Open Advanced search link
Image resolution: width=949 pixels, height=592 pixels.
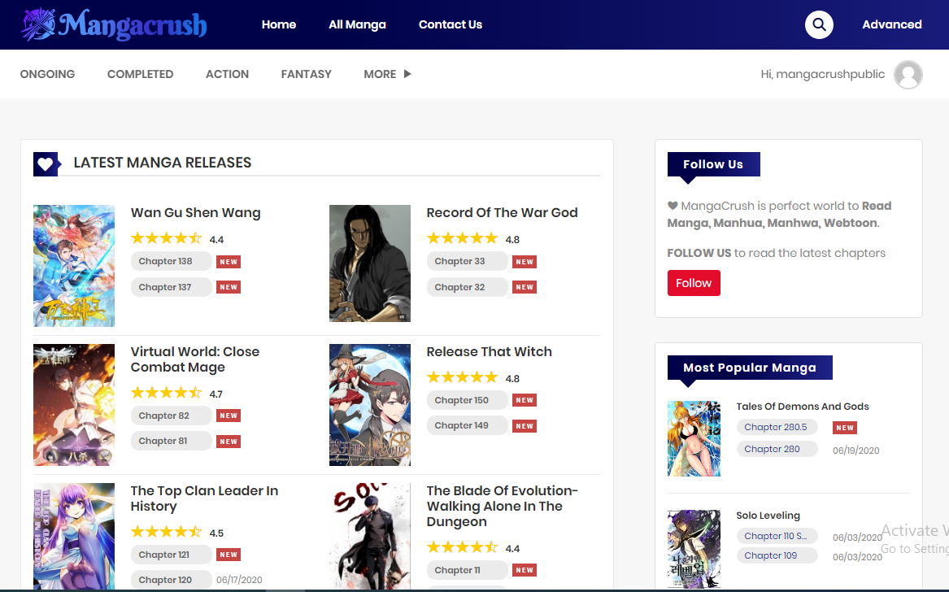tap(891, 24)
